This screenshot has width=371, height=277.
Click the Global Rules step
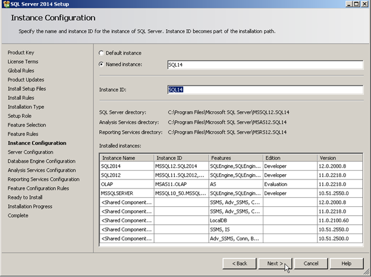21,71
